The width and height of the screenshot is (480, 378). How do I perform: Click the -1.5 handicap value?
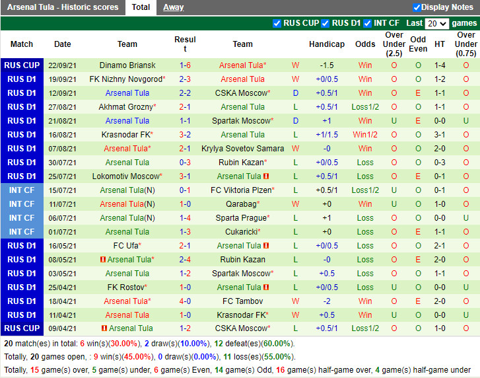[x=327, y=65]
